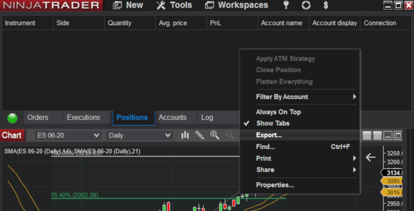The height and width of the screenshot is (211, 414).
Task: Open the Workspaces menu
Action: click(236, 6)
